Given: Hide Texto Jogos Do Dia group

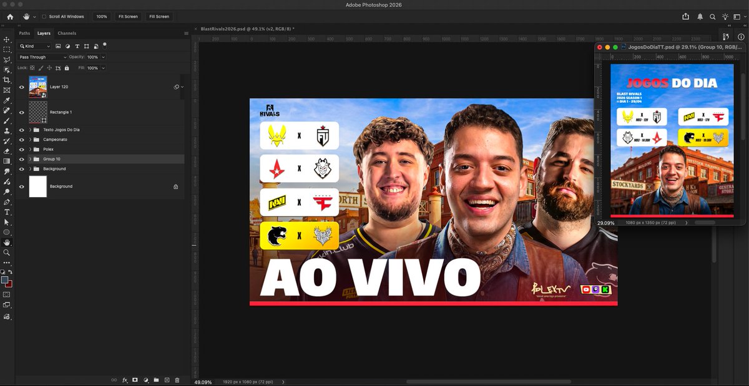Looking at the screenshot, I should tap(22, 130).
